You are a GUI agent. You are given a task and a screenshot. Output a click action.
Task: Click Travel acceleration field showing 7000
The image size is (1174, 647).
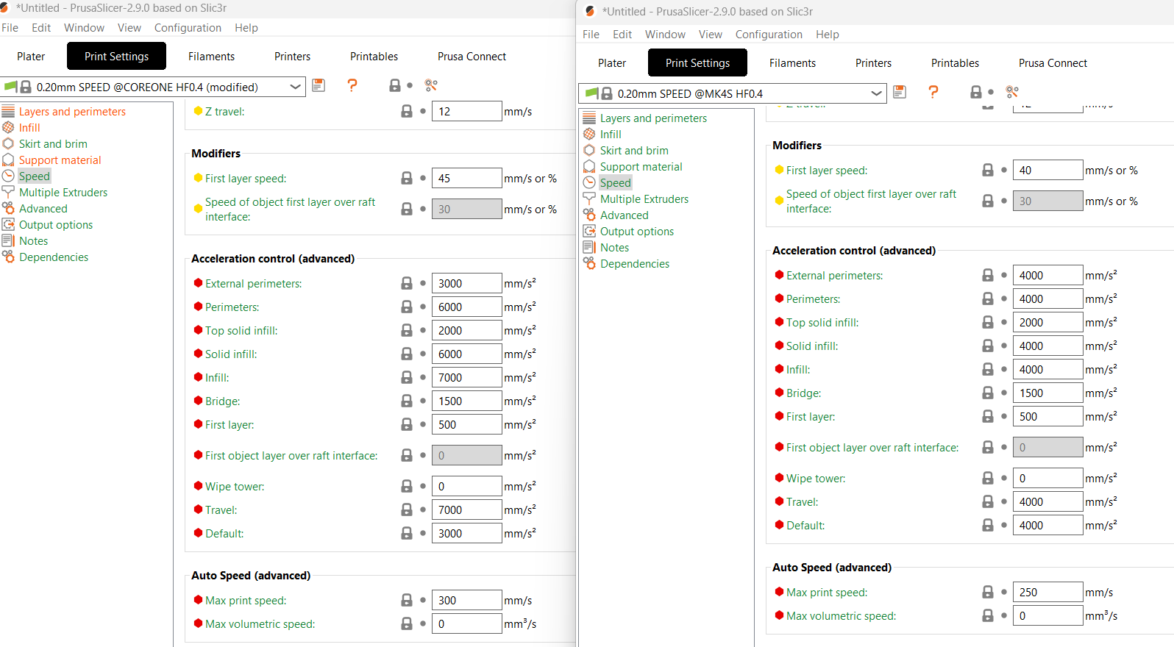[466, 510]
